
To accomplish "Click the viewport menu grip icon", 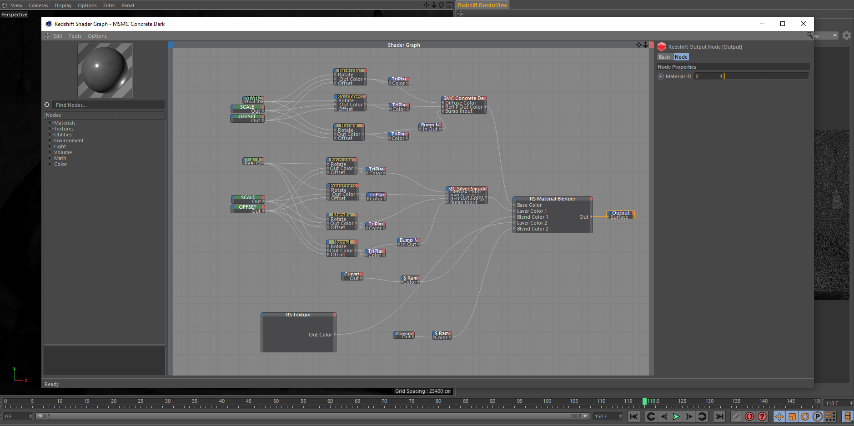I will [4, 5].
